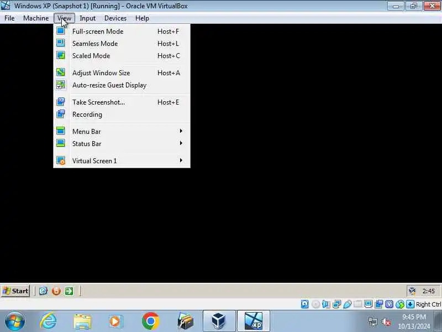Click the shared folders indicator
This screenshot has width=442, height=332.
tap(357, 304)
